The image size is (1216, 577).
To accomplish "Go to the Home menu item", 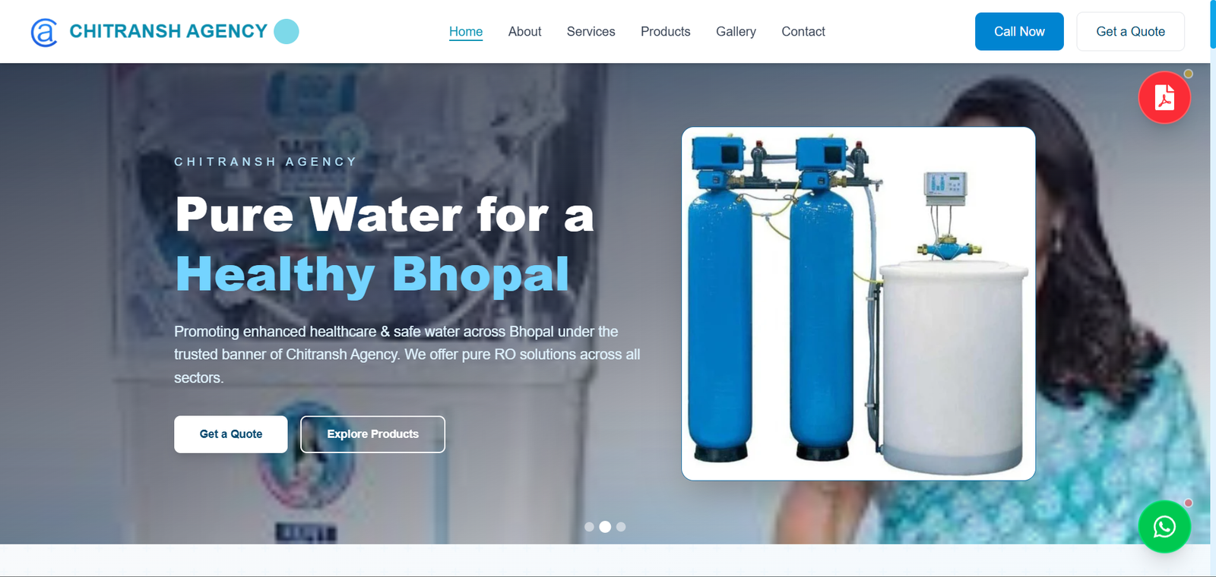I will point(466,32).
